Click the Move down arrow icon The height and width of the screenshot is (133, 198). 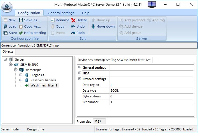coord(93,26)
